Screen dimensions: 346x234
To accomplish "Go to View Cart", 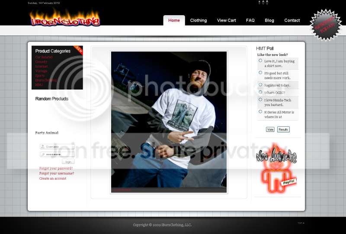I will click(x=226, y=20).
